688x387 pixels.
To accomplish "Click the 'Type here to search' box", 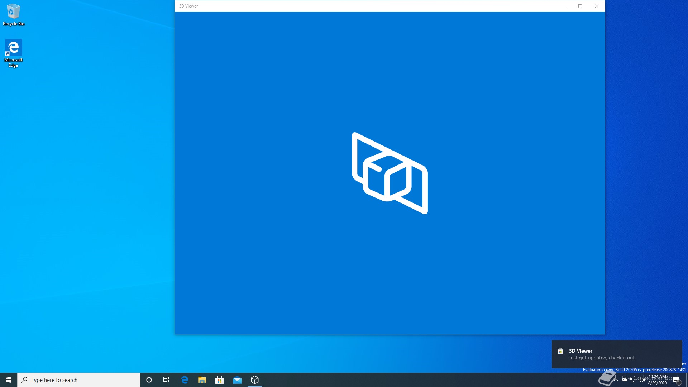I will (x=79, y=380).
